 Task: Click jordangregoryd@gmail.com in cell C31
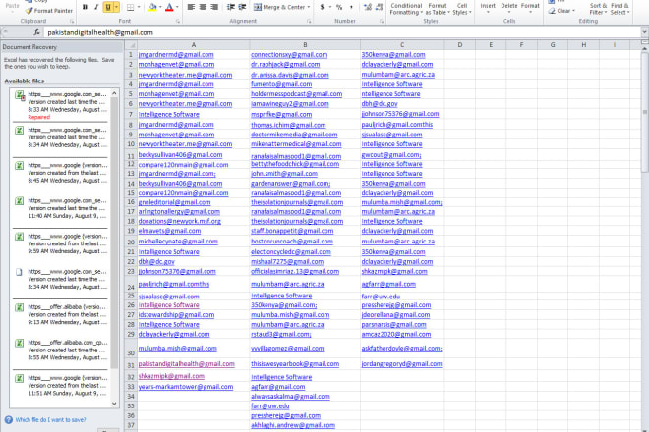coord(401,364)
